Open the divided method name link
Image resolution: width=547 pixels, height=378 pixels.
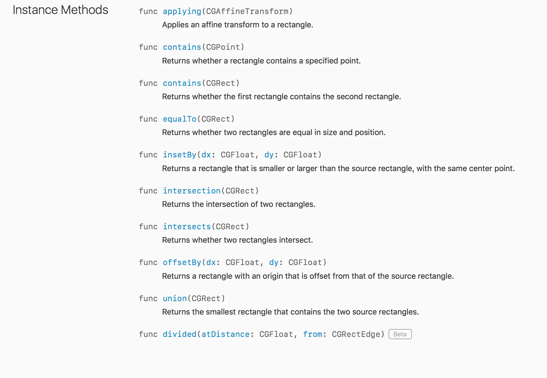[x=179, y=334]
